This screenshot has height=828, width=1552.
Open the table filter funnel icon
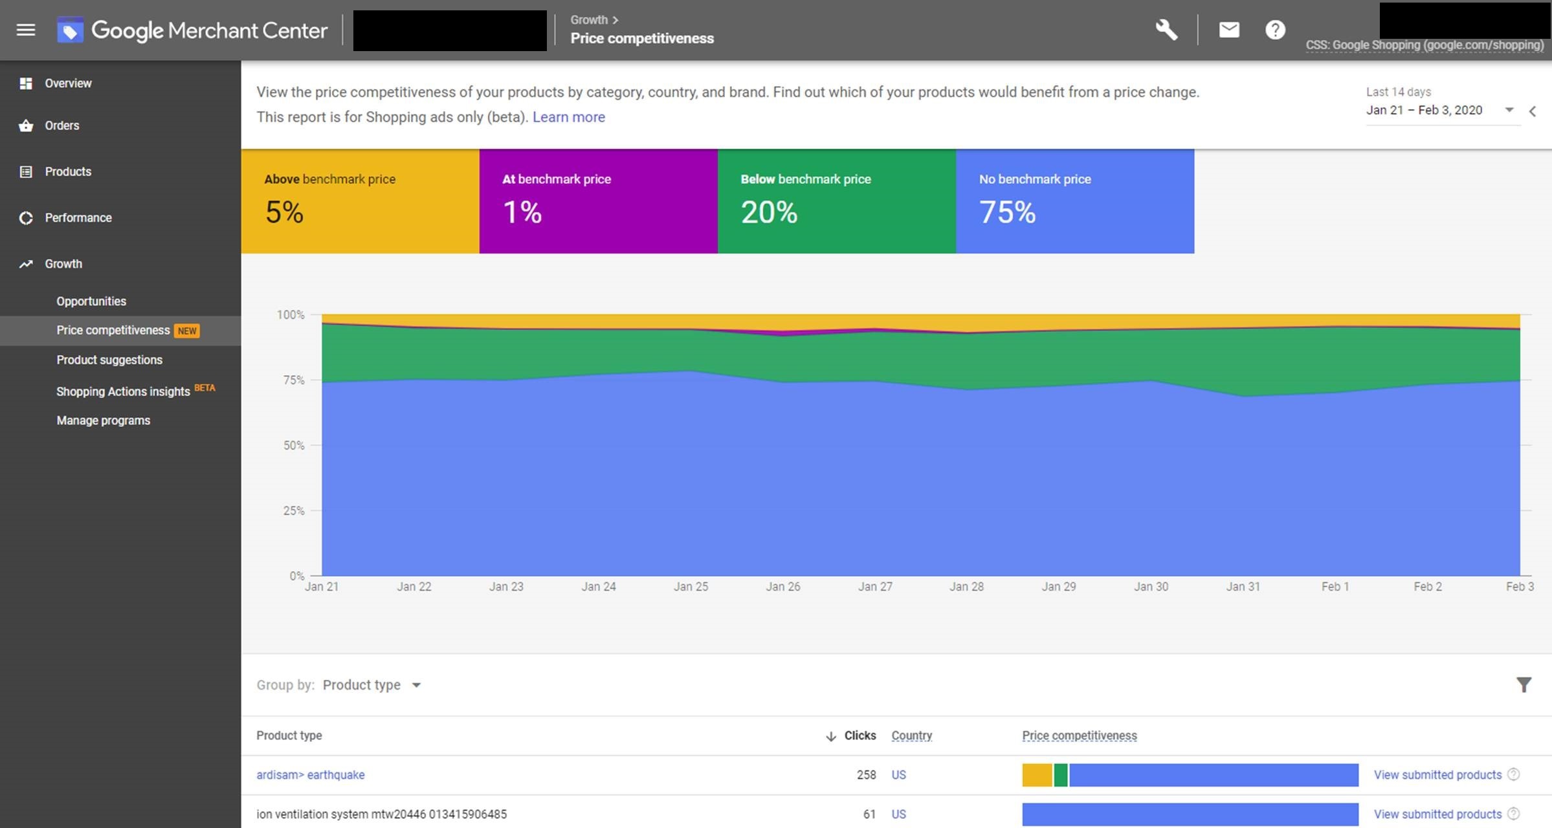click(x=1524, y=684)
